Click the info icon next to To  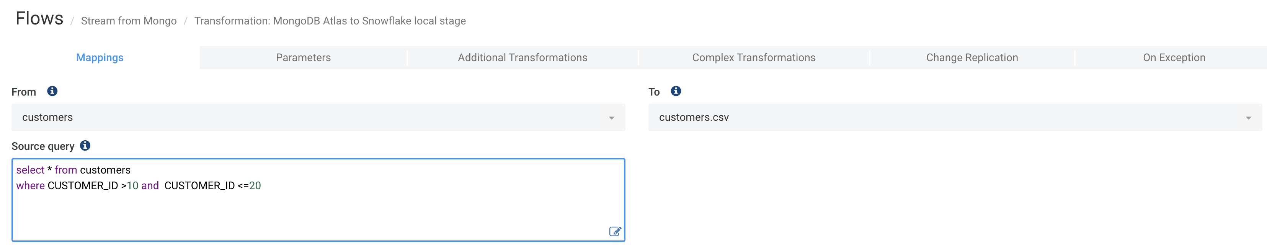point(676,91)
